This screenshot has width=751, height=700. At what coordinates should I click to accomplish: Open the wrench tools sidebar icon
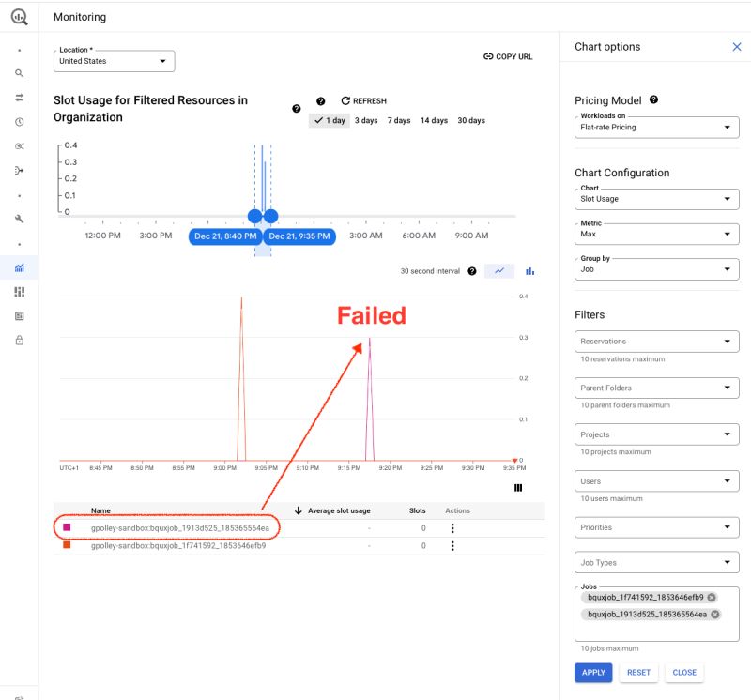[19, 219]
